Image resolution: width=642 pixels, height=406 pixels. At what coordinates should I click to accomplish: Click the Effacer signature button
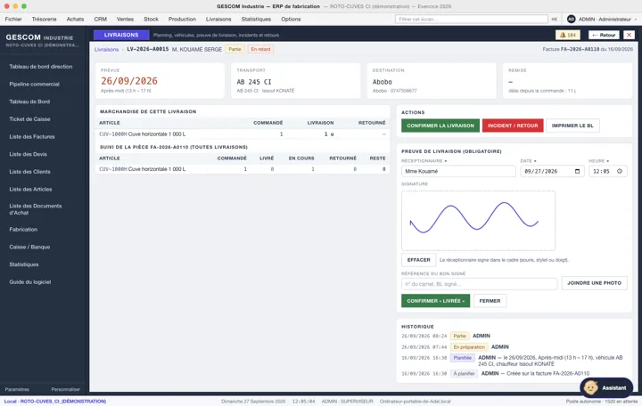[x=418, y=260]
